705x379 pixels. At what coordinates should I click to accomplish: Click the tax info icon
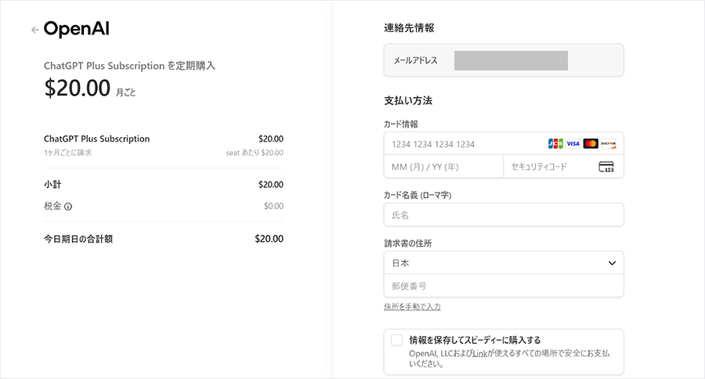(68, 207)
